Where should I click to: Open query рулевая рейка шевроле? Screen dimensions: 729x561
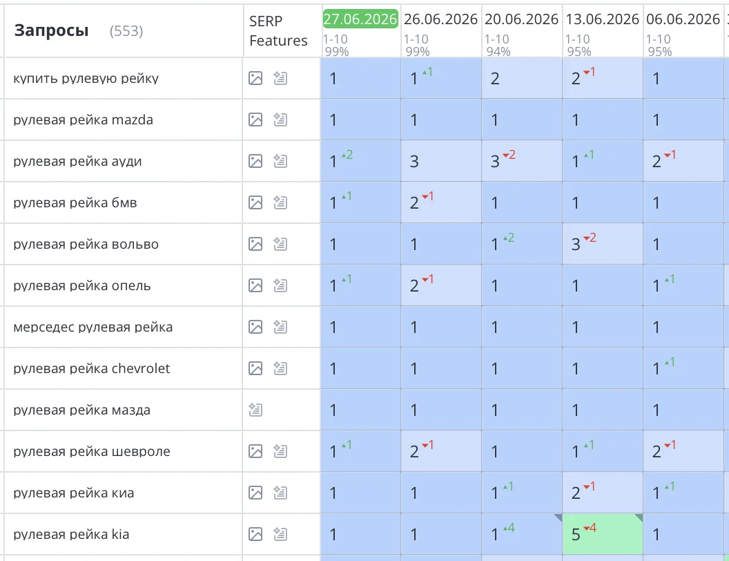click(92, 451)
